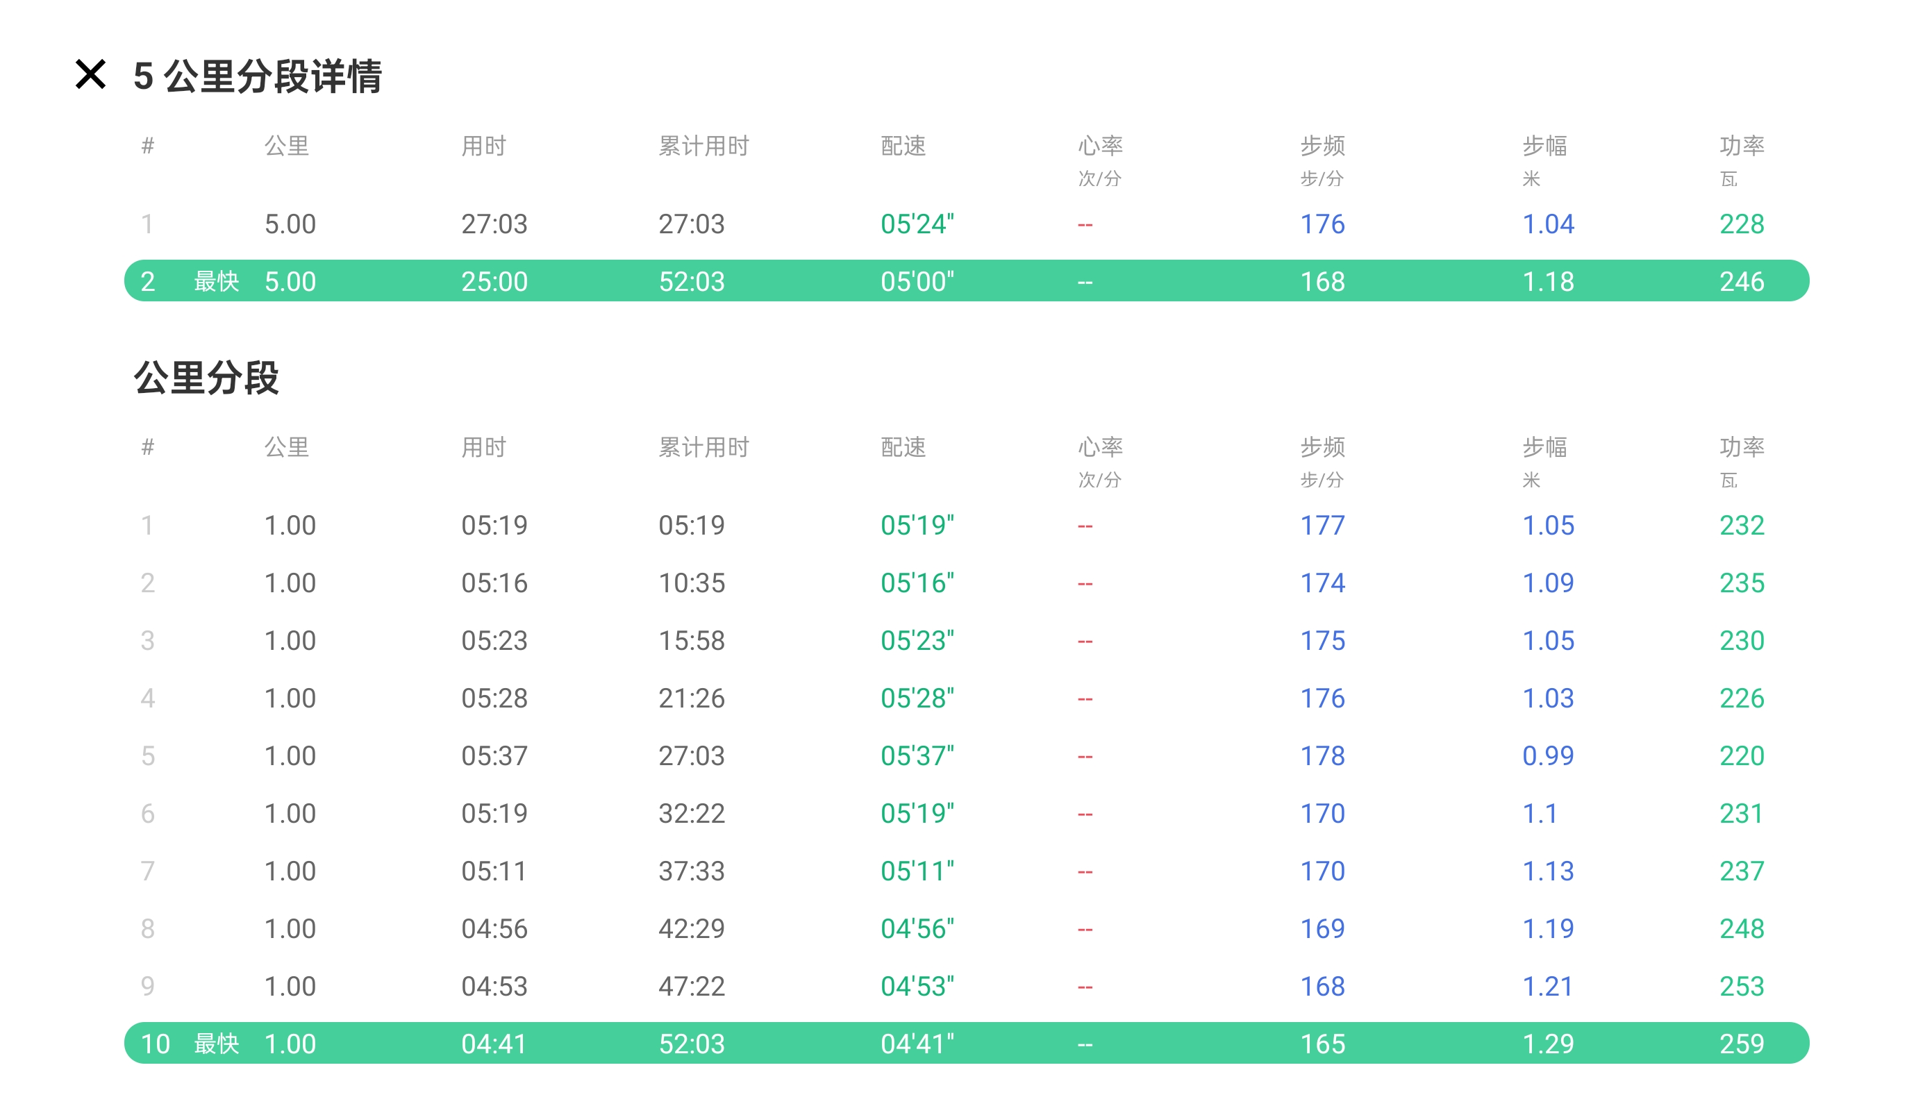Click the 心率 header in top table
The width and height of the screenshot is (1925, 1113).
[x=1100, y=145]
